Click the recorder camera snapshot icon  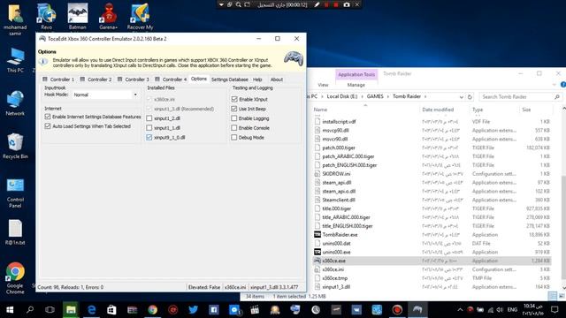click(x=347, y=4)
